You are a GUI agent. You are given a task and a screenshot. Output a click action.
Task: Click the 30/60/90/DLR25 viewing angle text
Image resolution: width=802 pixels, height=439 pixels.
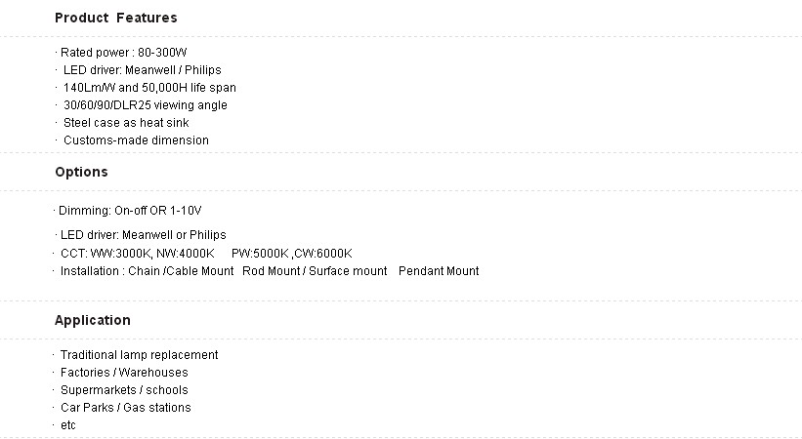[x=145, y=105]
